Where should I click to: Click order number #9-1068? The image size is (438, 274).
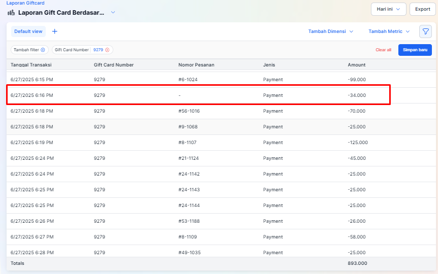click(188, 127)
